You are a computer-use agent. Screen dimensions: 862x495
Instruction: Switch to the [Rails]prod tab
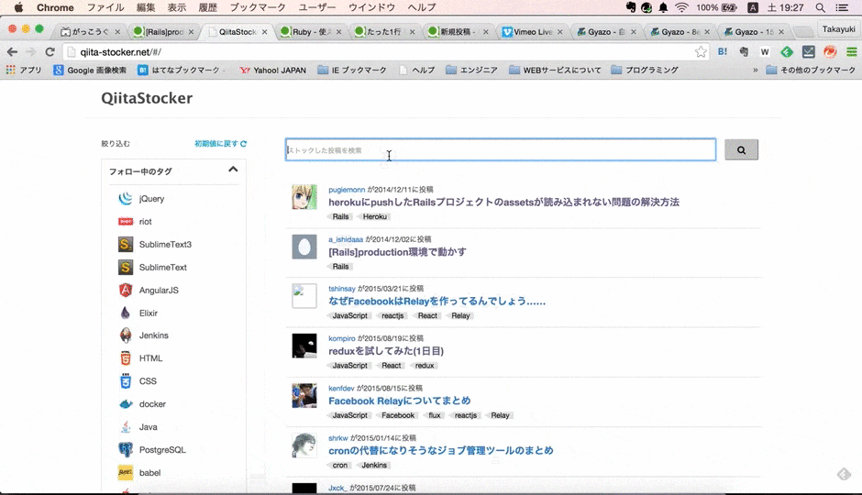(x=162, y=32)
